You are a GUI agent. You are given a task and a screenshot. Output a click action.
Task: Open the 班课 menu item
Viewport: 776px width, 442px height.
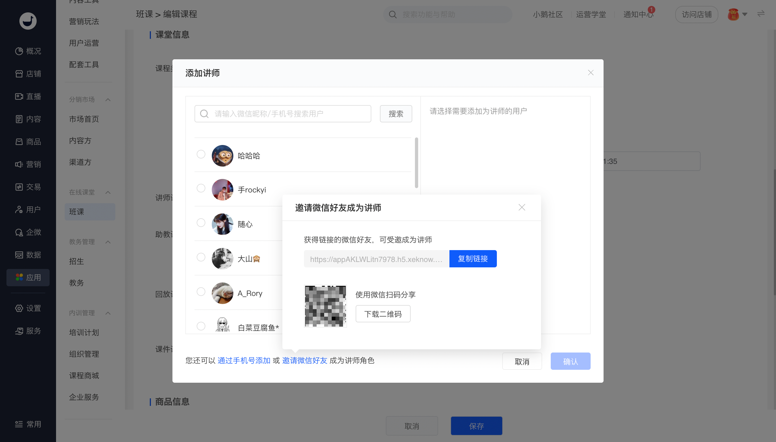tap(90, 212)
